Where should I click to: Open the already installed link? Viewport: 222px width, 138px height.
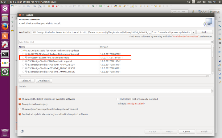click(135, 104)
